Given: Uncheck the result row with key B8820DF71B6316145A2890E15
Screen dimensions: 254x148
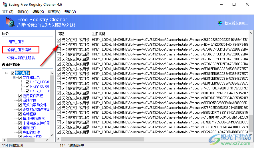Looking at the screenshot, I should coord(59,113).
